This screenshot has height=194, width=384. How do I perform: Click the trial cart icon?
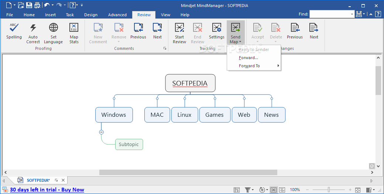tap(5, 190)
